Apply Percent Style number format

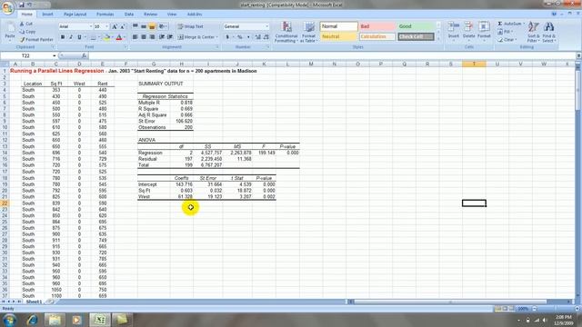pos(240,37)
